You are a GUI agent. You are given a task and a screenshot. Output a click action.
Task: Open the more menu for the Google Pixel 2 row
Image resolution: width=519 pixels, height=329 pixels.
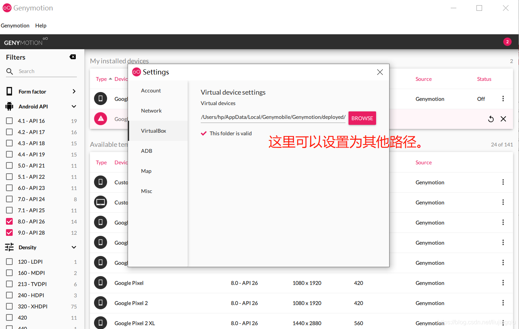pos(503,303)
